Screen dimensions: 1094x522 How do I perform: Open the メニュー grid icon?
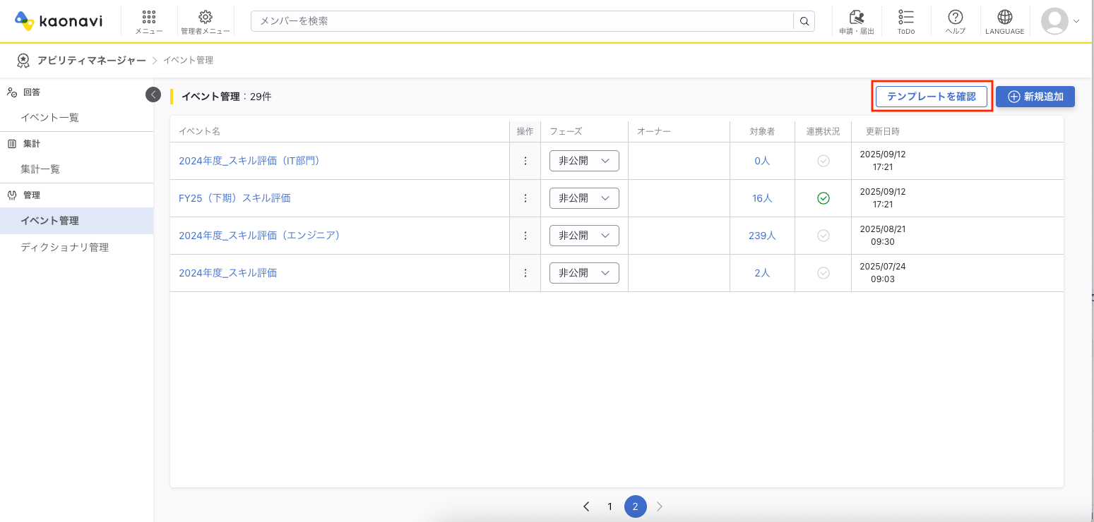coord(148,21)
